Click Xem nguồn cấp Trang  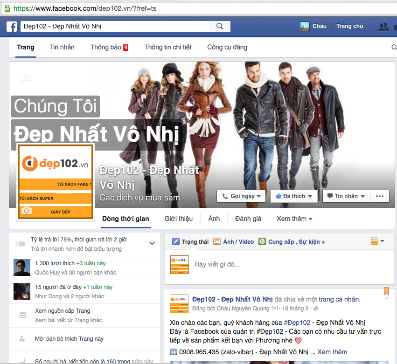63,310
